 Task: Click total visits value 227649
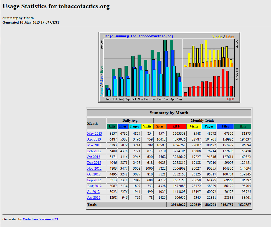[x=195, y=205]
